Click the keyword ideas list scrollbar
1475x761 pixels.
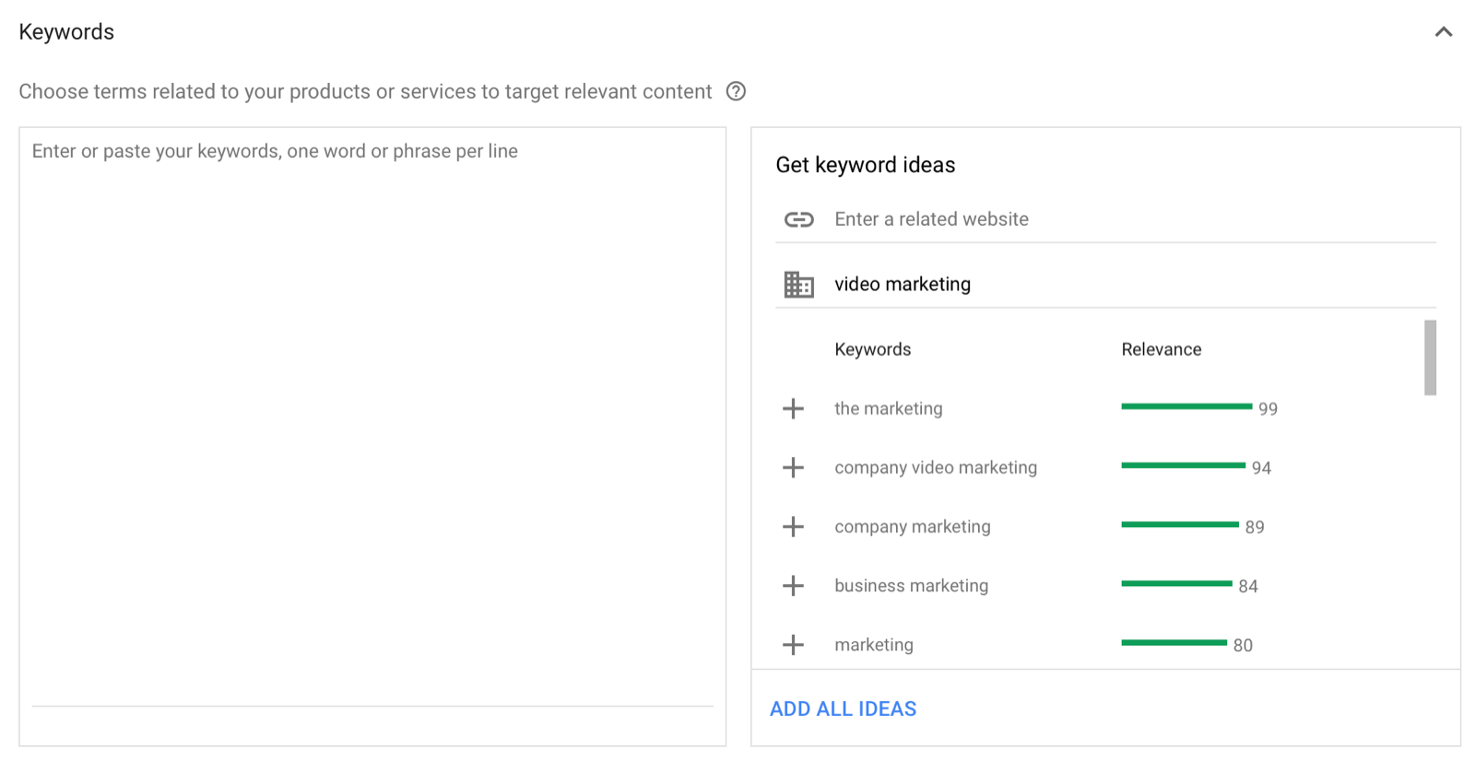point(1430,357)
